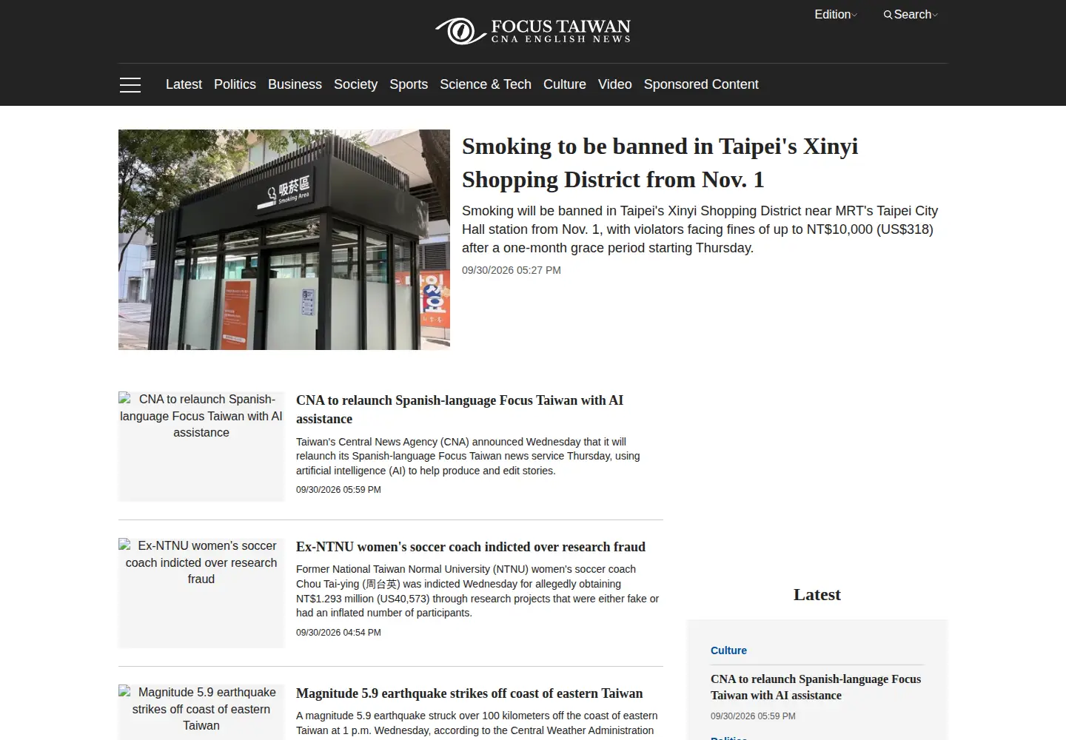Image resolution: width=1066 pixels, height=740 pixels.
Task: Click the Chou Tai-ying article summary
Action: pos(477,591)
